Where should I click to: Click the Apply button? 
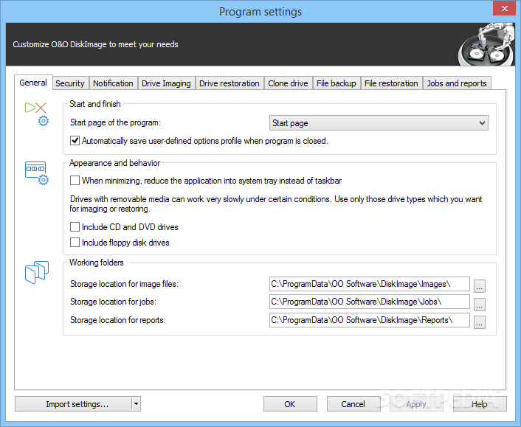pos(416,404)
